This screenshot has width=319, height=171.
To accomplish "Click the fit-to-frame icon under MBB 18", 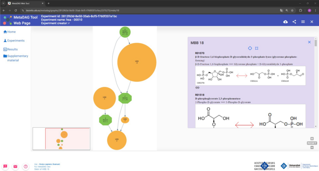I will tap(257, 48).
